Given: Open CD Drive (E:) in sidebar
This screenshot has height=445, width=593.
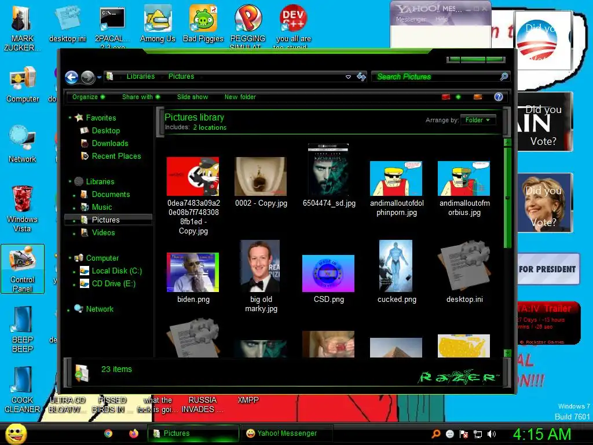Looking at the screenshot, I should tap(113, 284).
